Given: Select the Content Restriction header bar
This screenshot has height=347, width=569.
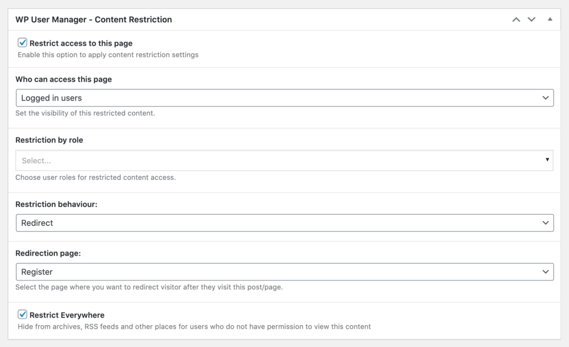Looking at the screenshot, I should pos(278,19).
